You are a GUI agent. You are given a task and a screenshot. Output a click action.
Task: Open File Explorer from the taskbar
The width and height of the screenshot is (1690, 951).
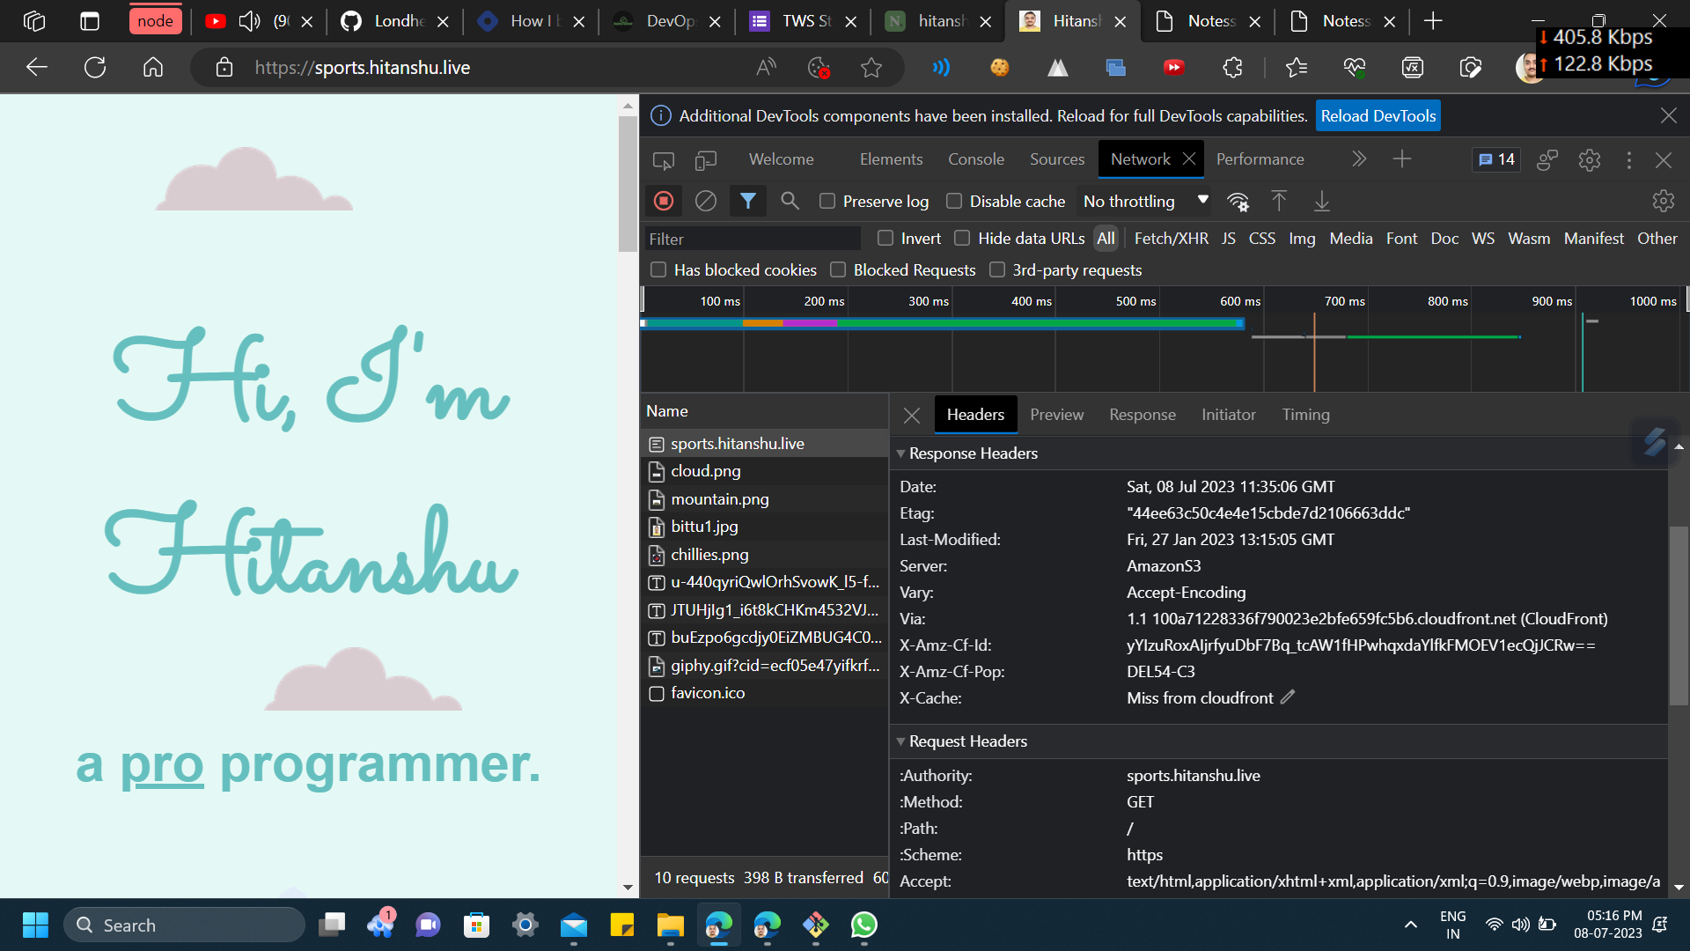tap(671, 925)
